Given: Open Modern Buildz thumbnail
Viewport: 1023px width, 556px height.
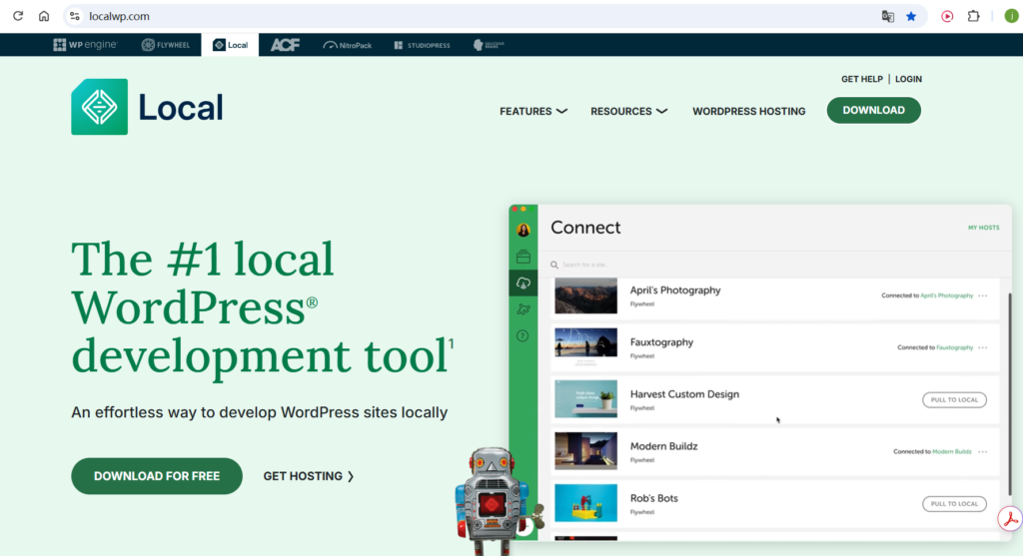Looking at the screenshot, I should point(585,450).
